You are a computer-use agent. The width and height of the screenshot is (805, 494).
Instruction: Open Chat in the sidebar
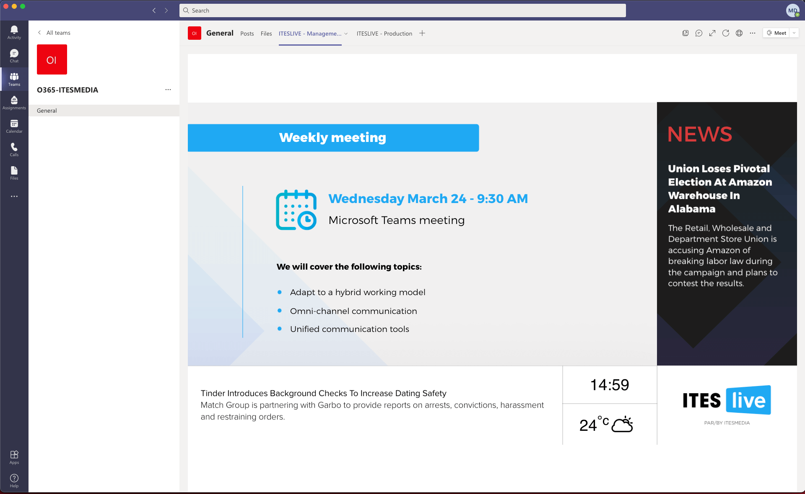click(x=14, y=56)
